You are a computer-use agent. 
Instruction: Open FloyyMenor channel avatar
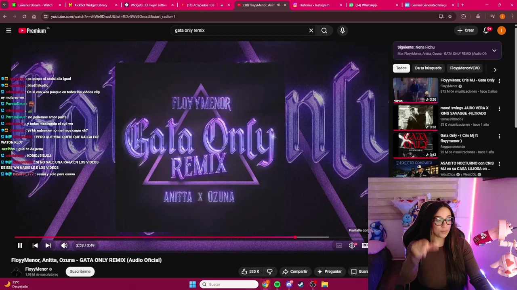(16, 272)
